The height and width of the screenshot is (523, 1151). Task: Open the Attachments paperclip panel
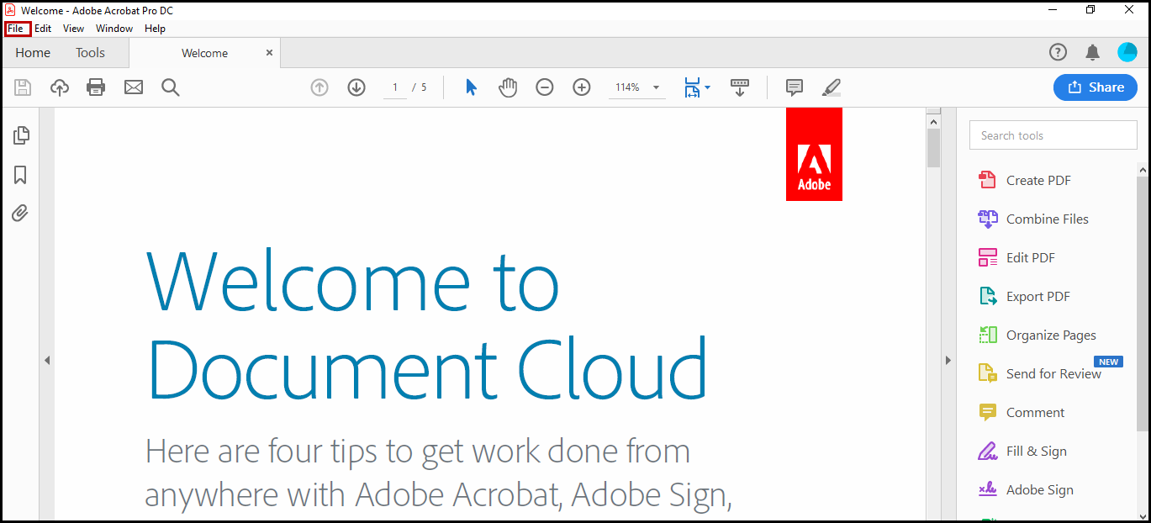click(21, 214)
